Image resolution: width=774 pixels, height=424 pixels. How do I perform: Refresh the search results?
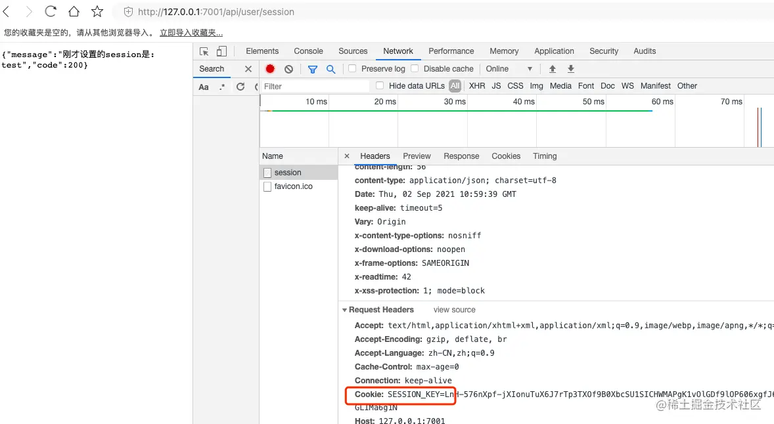click(240, 87)
